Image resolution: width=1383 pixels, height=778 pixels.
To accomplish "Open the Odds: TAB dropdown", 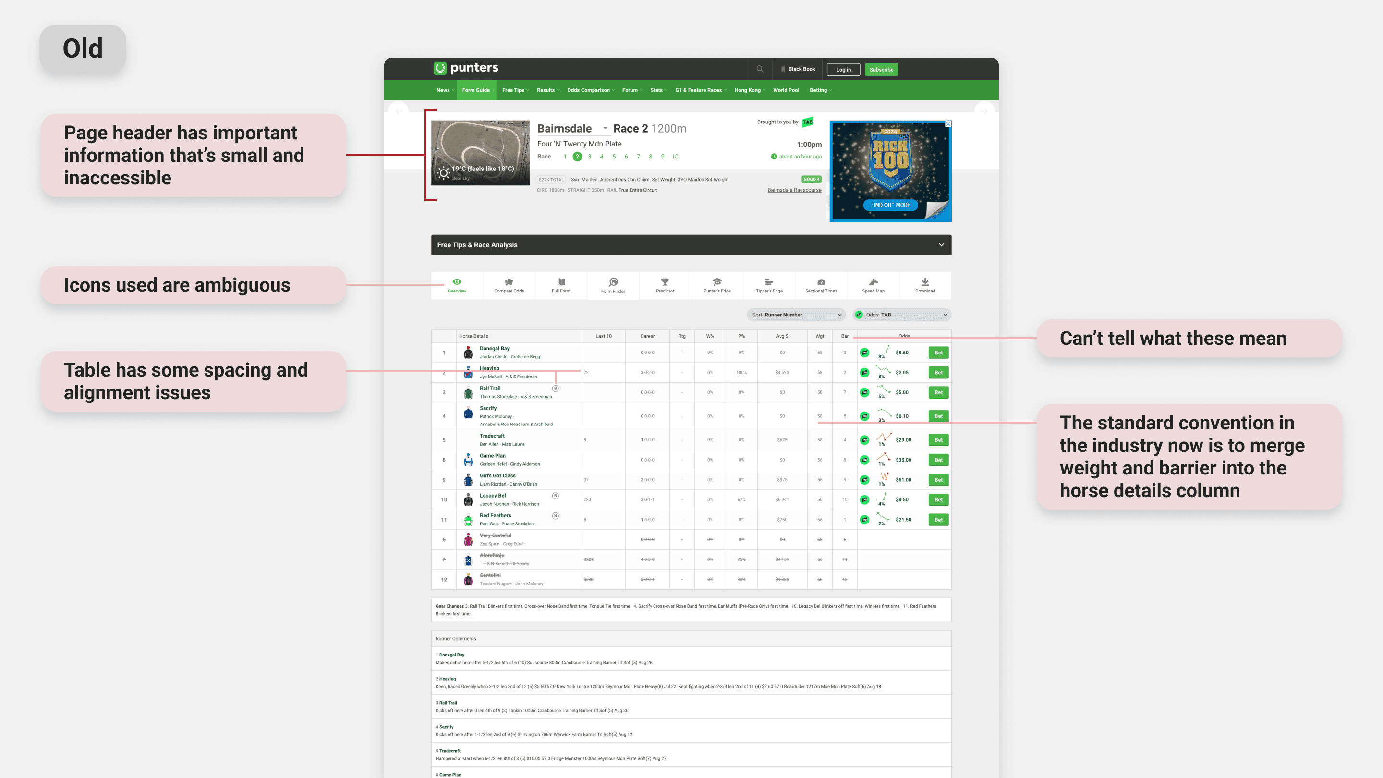I will [x=902, y=315].
